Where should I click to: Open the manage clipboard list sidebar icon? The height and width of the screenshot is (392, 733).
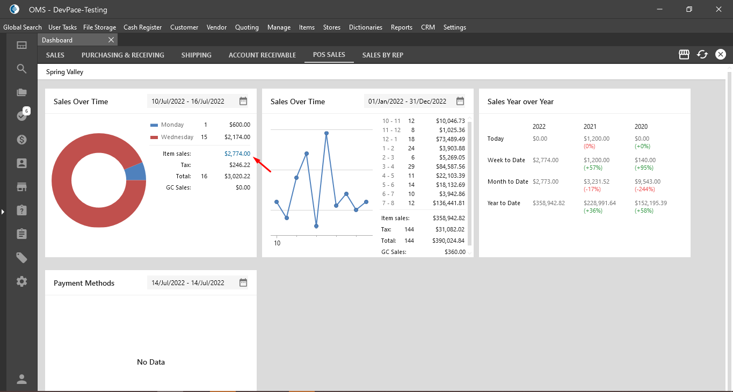point(21,234)
